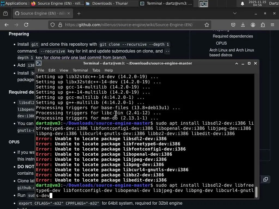Open the Firefox account icon

point(253,25)
